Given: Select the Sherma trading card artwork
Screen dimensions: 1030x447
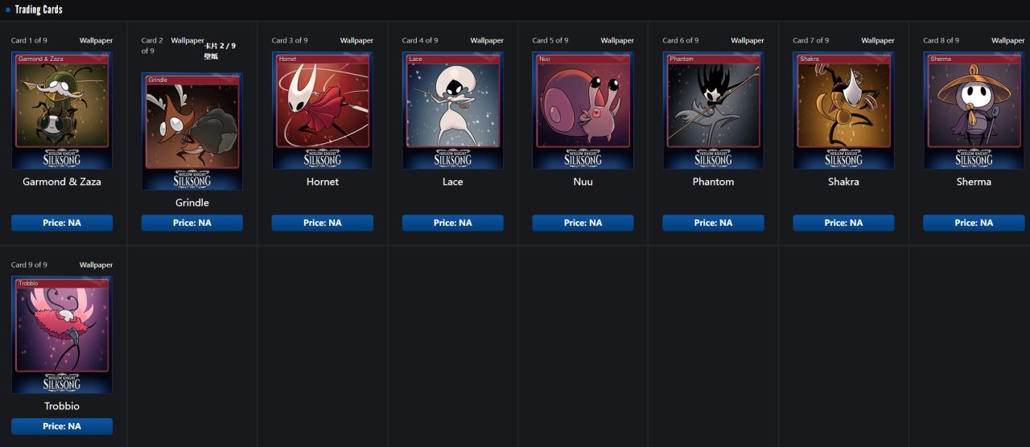Looking at the screenshot, I should click(x=974, y=111).
